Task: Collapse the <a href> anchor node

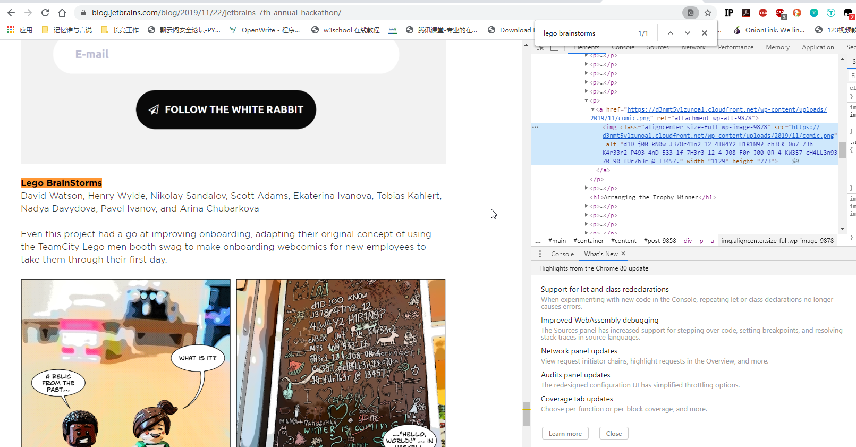Action: [x=593, y=109]
